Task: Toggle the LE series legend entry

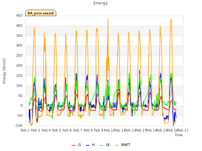Action: [x=105, y=145]
